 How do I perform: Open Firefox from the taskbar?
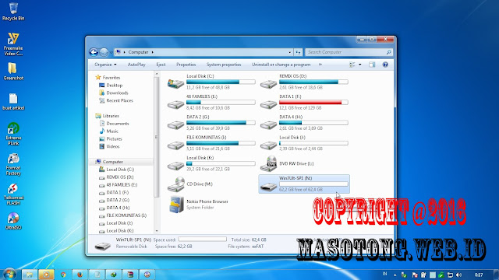(x=80, y=275)
